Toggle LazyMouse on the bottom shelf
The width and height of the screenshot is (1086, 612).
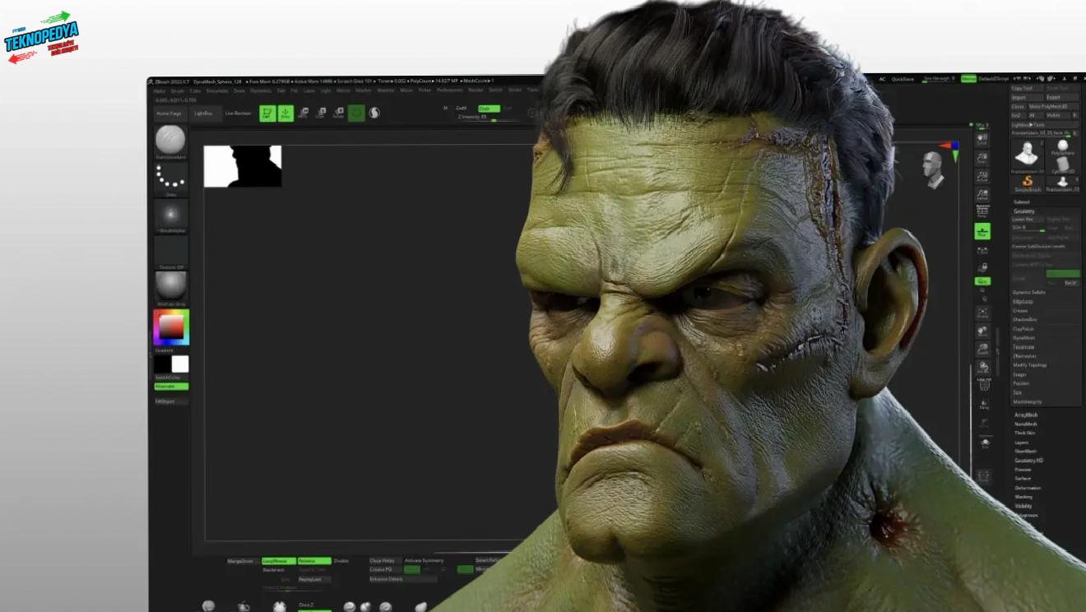click(278, 561)
